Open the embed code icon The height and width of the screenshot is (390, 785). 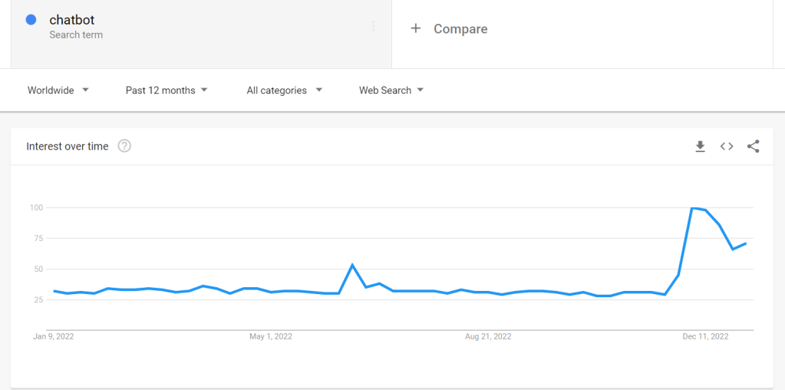pos(727,147)
